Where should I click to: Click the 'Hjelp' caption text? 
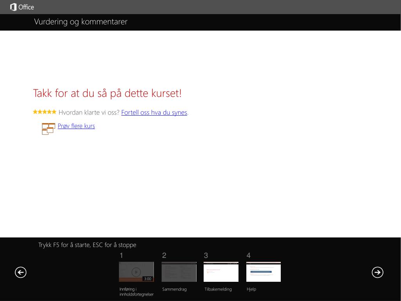point(251,289)
